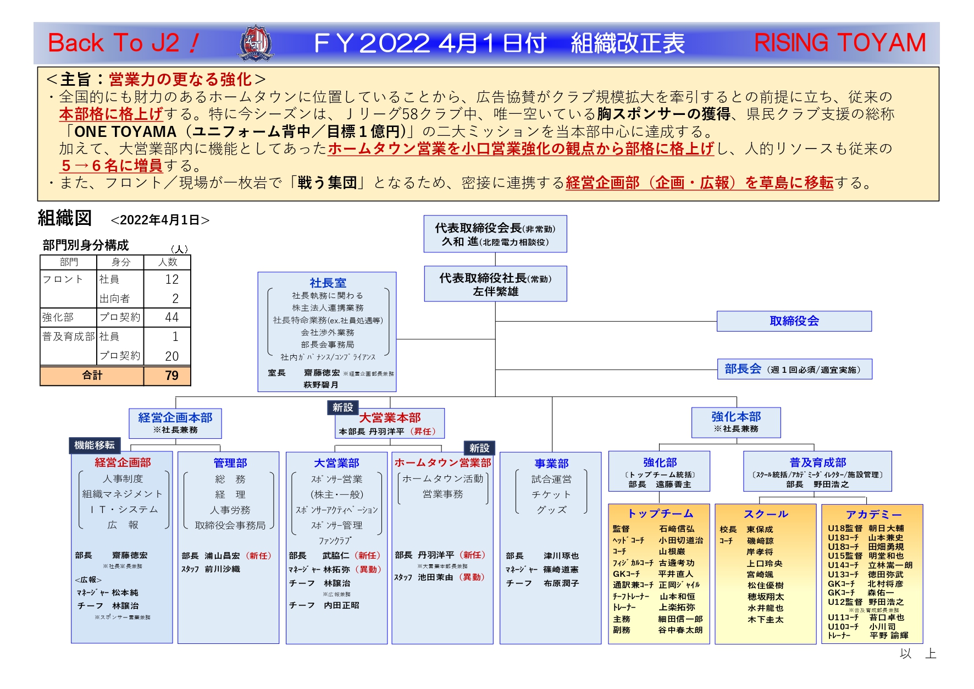Click the '新設' tag above 大営業本部
974x689 pixels.
pos(342,407)
